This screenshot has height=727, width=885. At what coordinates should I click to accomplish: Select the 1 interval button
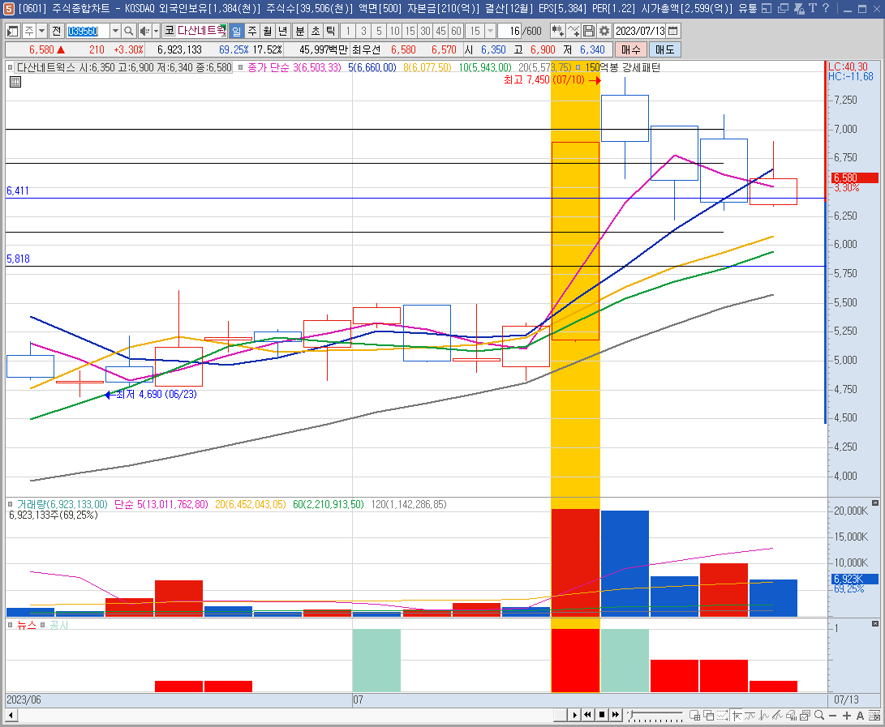(348, 31)
